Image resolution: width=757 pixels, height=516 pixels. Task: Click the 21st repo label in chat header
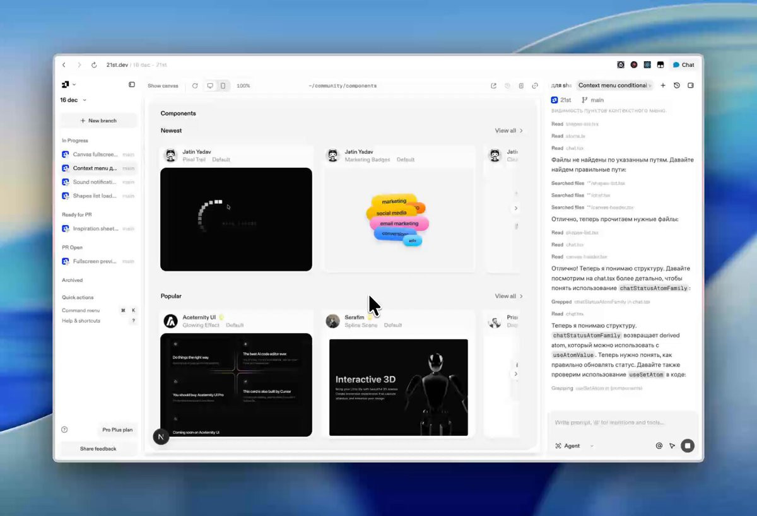(x=561, y=100)
